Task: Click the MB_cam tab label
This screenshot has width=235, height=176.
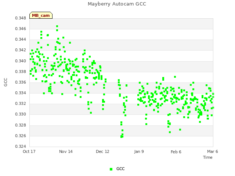Action: click(41, 15)
